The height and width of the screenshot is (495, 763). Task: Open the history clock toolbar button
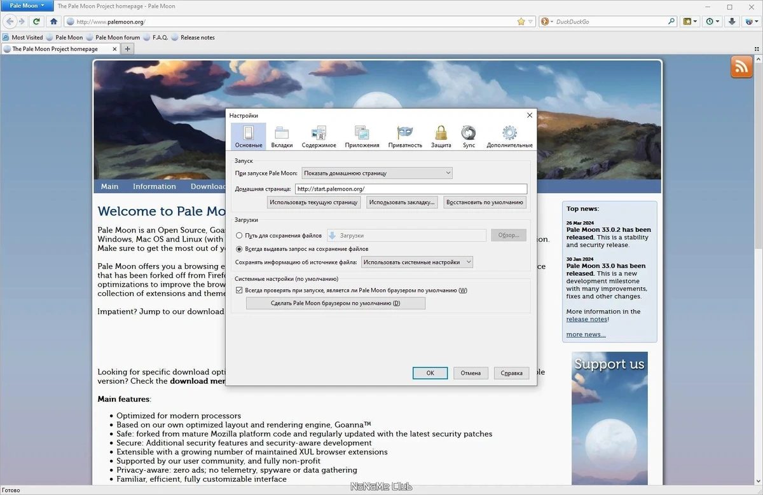pos(713,22)
